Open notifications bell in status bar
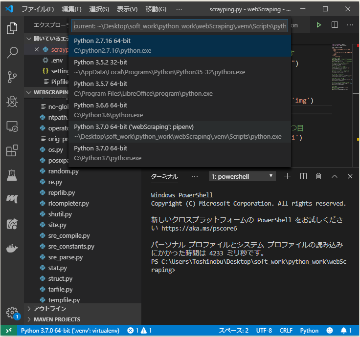This screenshot has height=337, width=360. pos(346,330)
